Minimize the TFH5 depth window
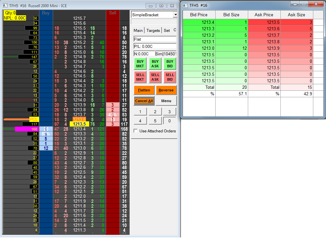Image resolution: width=326 pixels, height=241 pixels. point(295,4)
